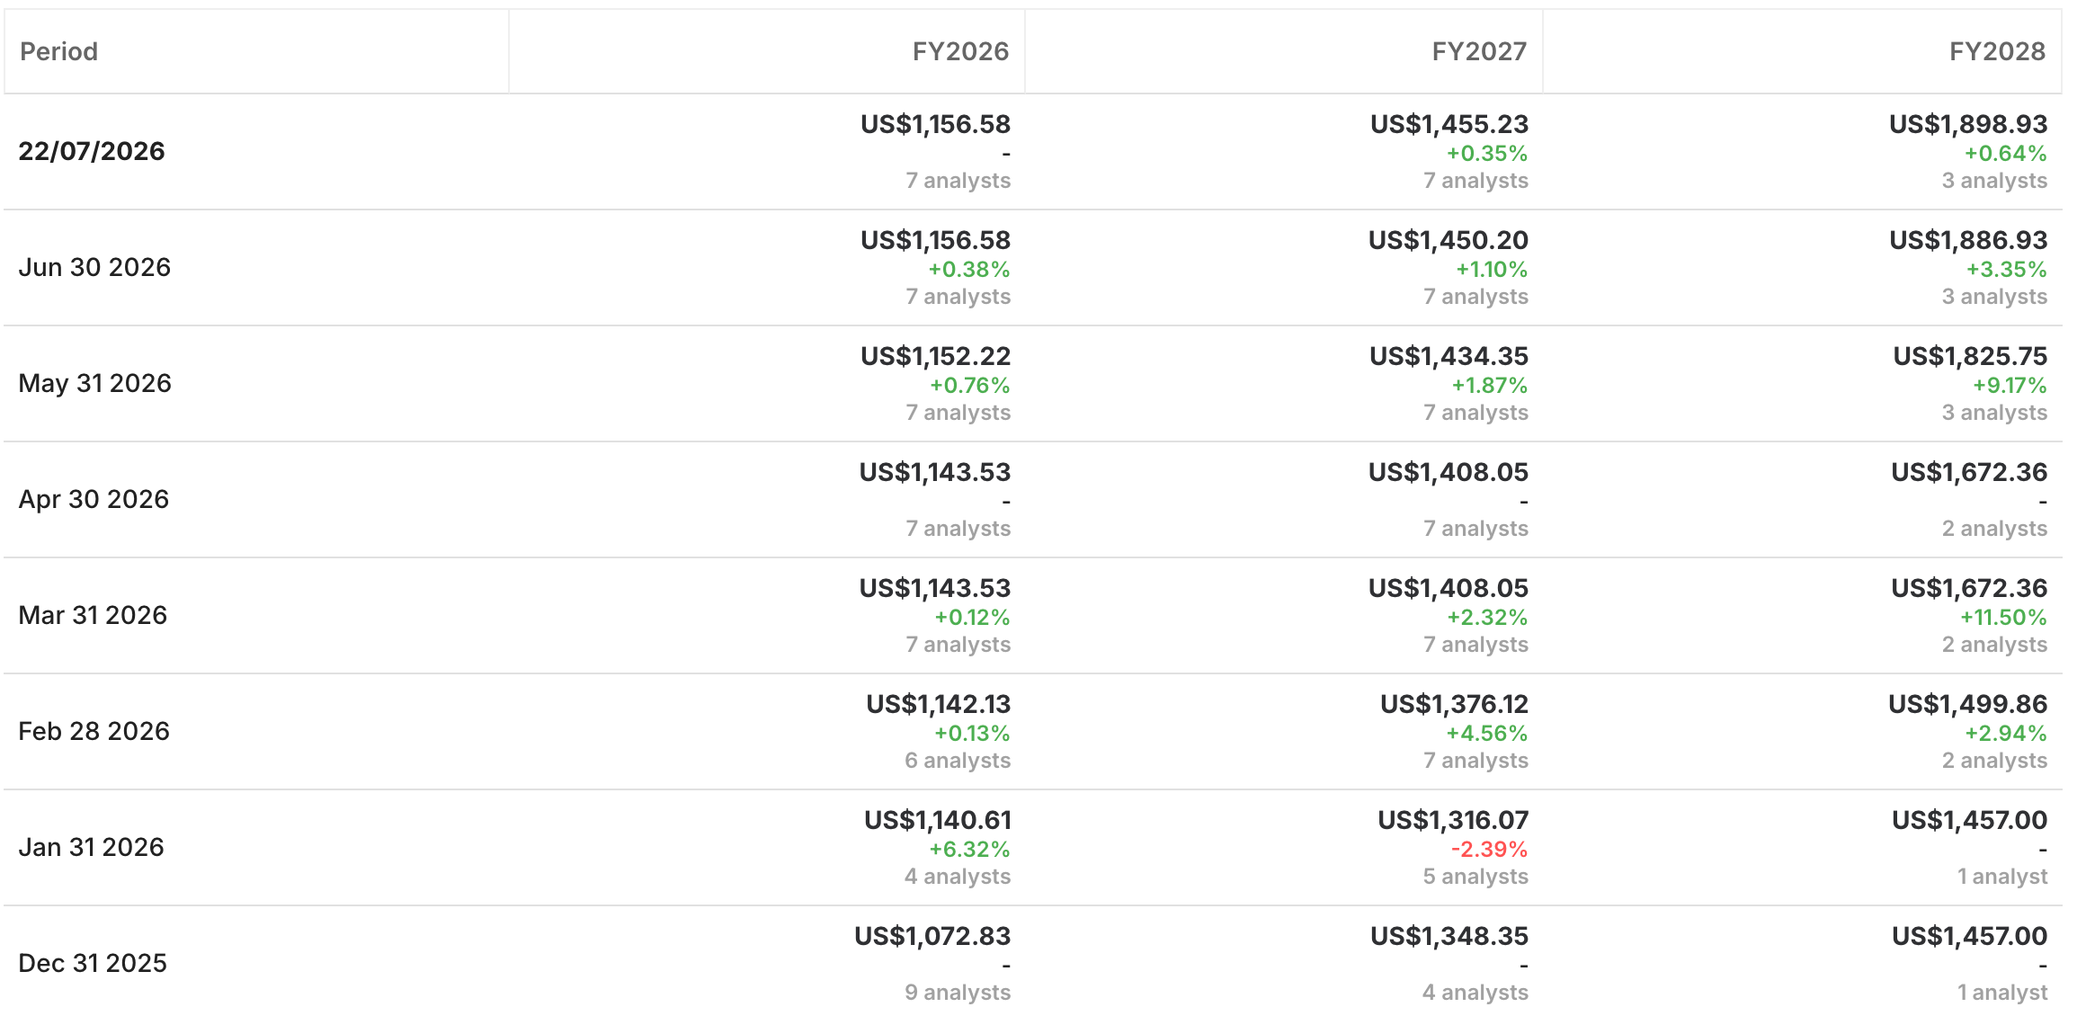Select the US$1,455.23 FY2027 estimate
The image size is (2077, 1016).
tap(1449, 124)
